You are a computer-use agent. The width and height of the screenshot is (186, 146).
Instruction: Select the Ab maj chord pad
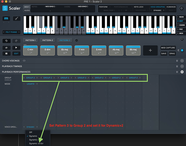click(116, 51)
